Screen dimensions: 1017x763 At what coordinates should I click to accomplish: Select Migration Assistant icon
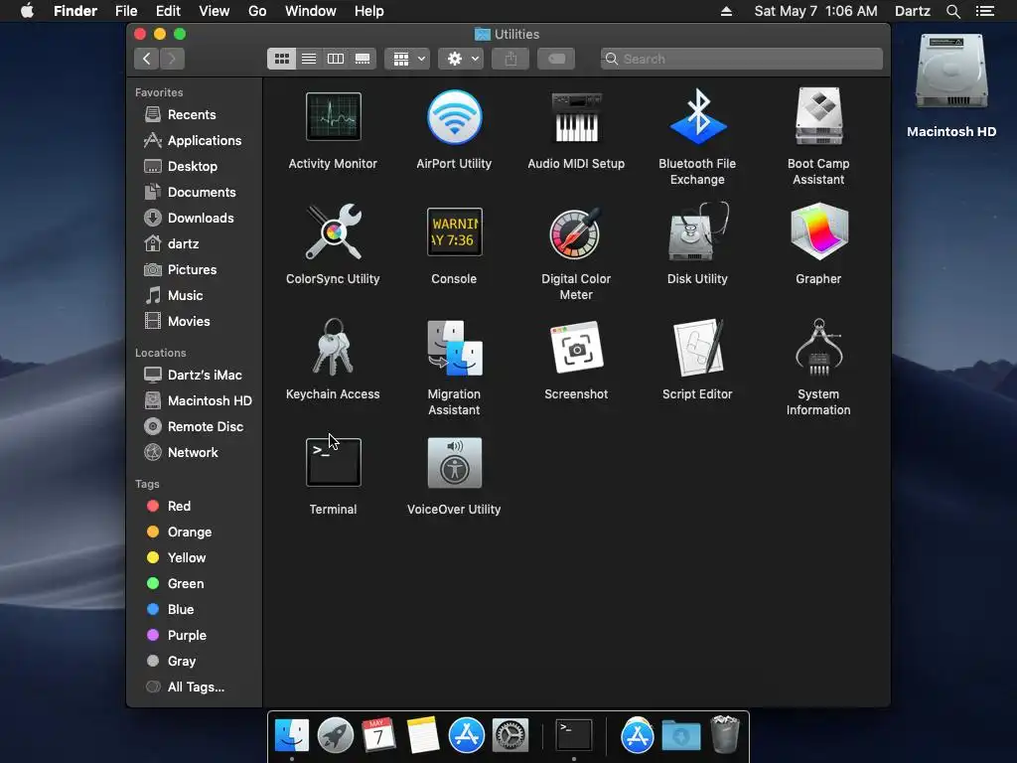[454, 347]
